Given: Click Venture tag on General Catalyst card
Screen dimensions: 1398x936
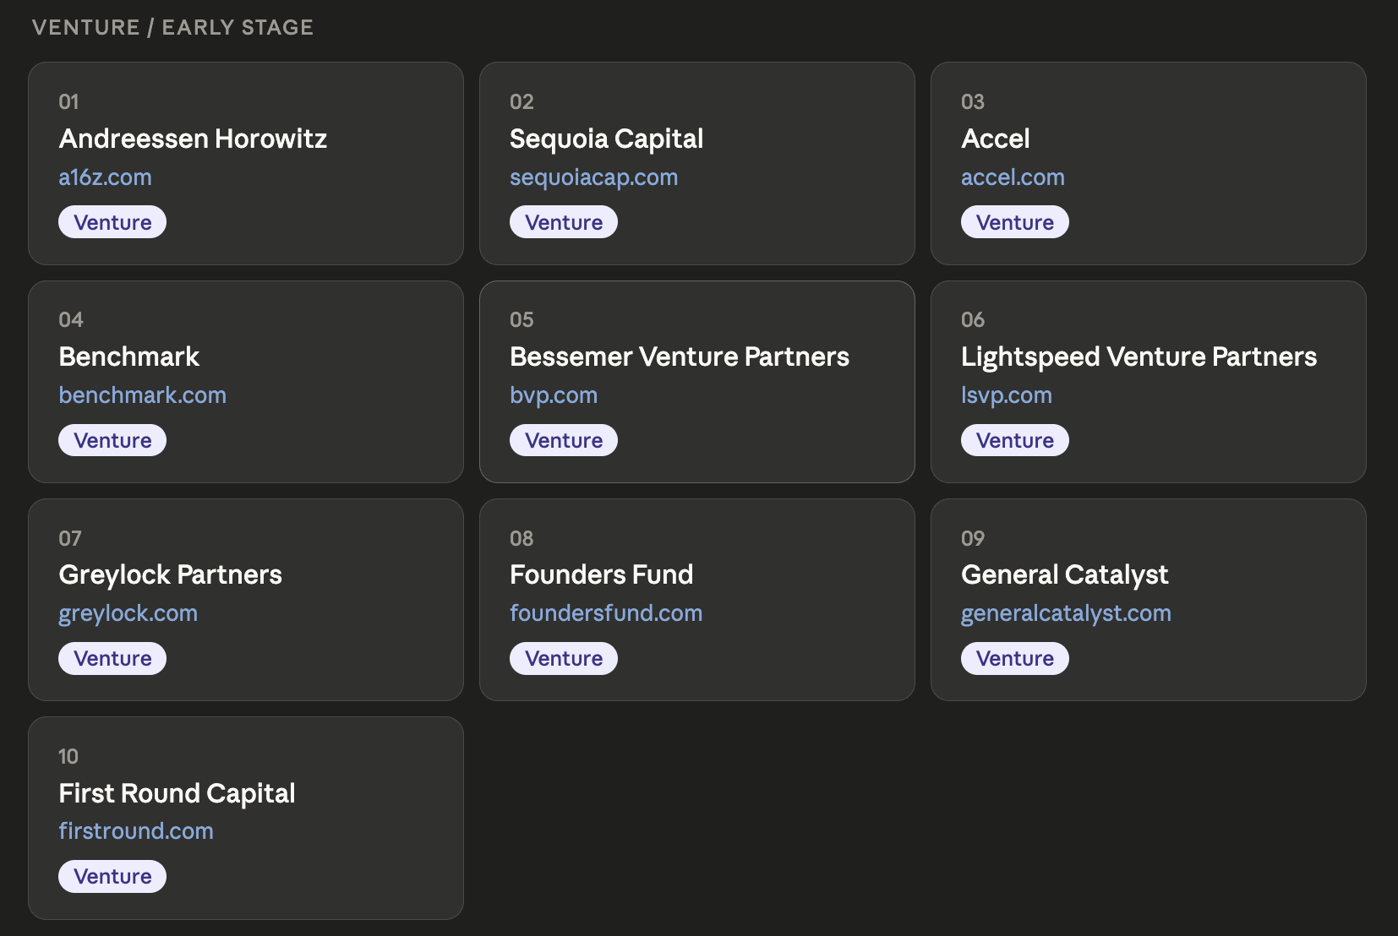Looking at the screenshot, I should pos(1015,658).
